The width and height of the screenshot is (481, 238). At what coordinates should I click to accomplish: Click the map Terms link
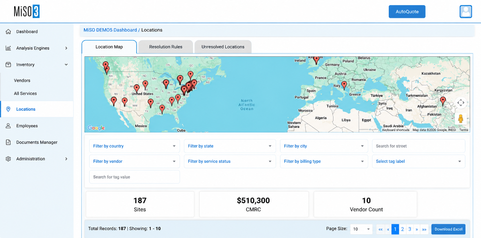pyautogui.click(x=464, y=130)
